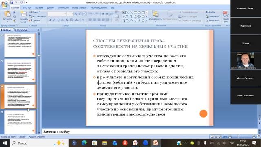This screenshot has width=261, height=147.
Task: Fit slide to window icon in status bar
Action: click(259, 136)
